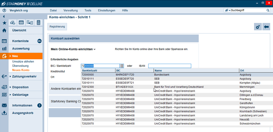Click the euro payment icon in sidebar
Viewport: 273px width, 132px height.
click(x=4, y=76)
